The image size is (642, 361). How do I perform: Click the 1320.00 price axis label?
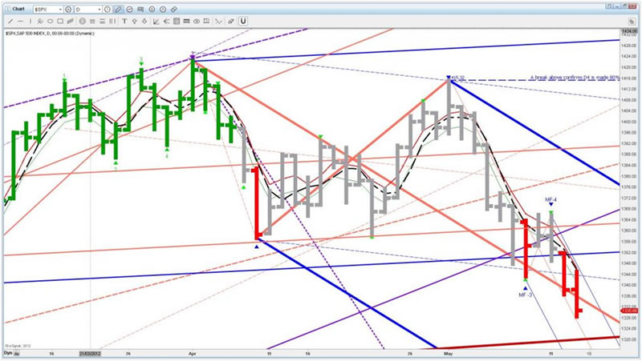click(629, 339)
